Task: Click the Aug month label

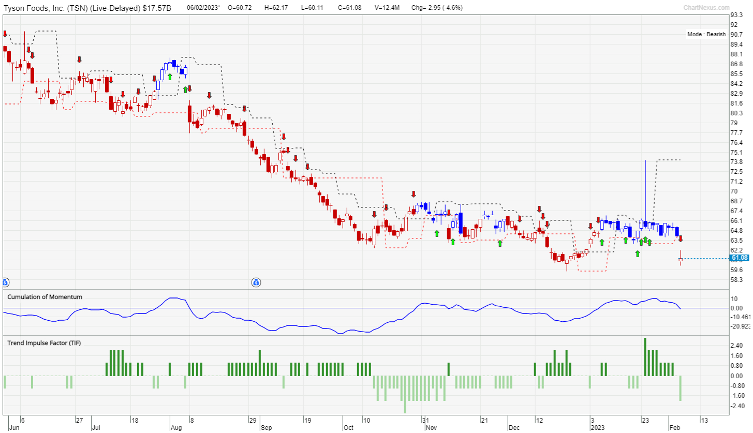Action: pyautogui.click(x=176, y=428)
